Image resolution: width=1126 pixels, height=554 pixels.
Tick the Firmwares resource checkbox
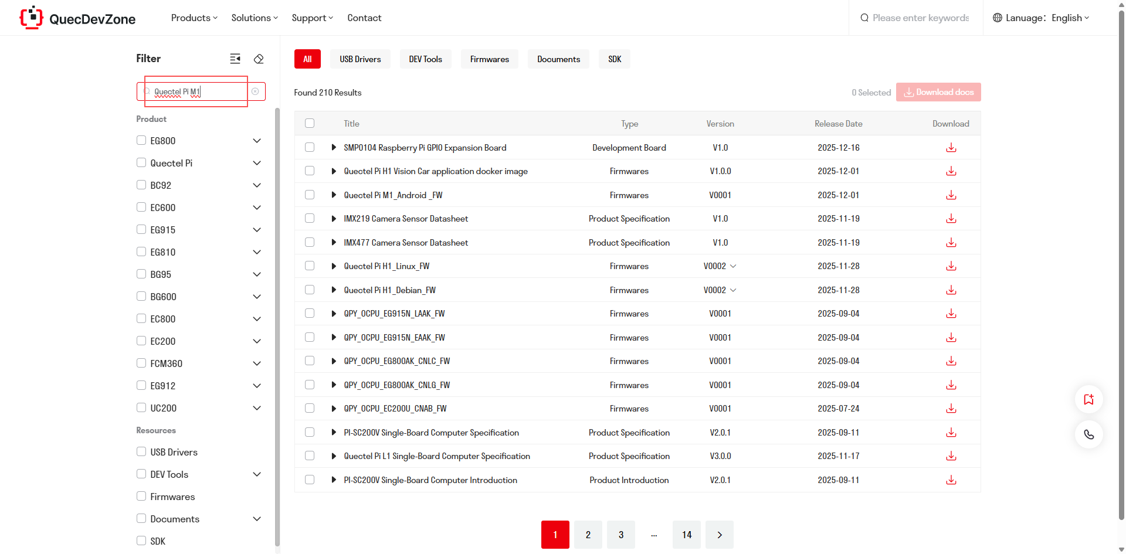[141, 497]
